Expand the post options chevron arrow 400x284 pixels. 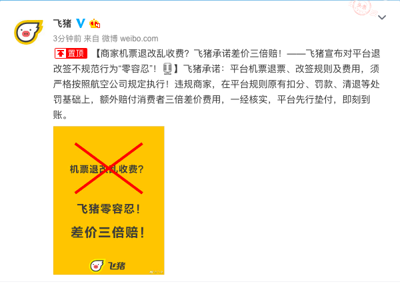tap(381, 17)
